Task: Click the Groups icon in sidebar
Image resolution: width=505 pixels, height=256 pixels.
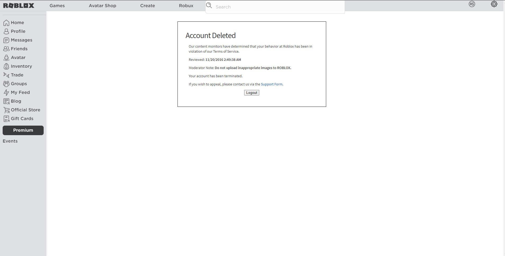Action: coord(6,84)
